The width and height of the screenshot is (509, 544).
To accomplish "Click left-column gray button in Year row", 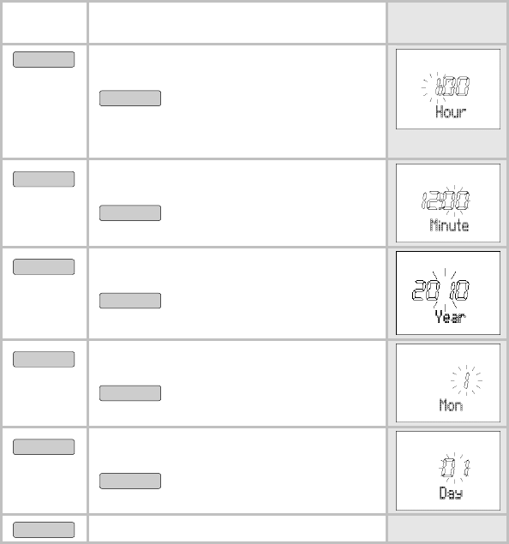I will coord(44,266).
